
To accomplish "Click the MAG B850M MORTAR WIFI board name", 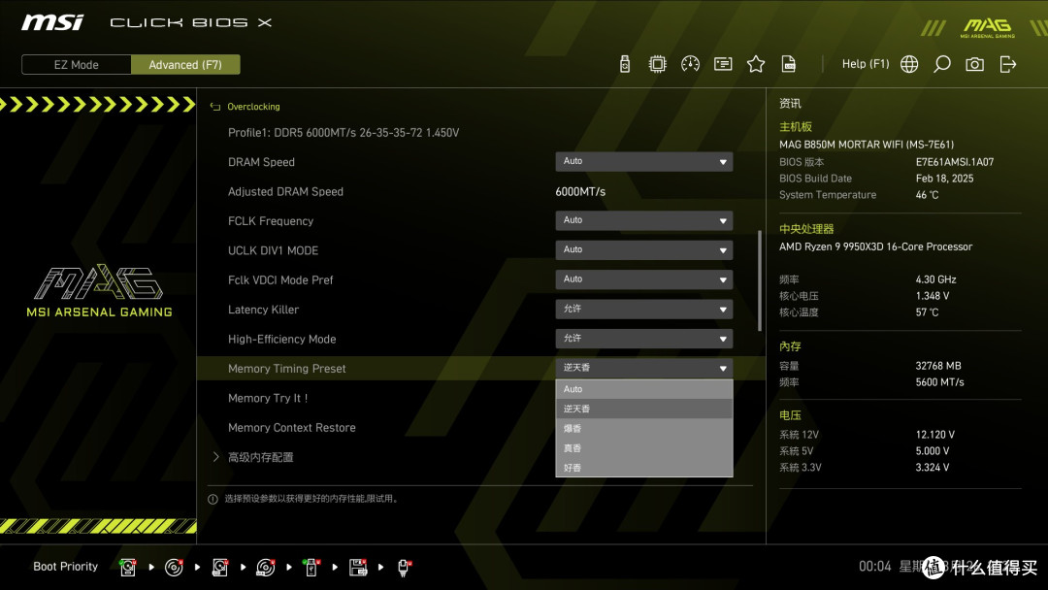I will [867, 145].
